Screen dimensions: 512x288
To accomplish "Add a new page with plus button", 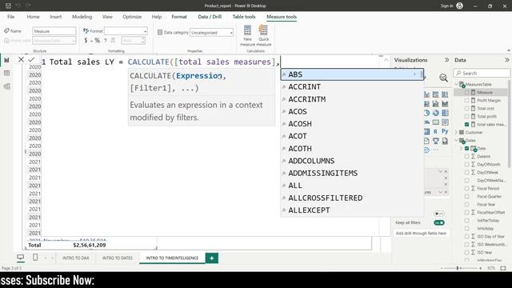I will tap(211, 258).
